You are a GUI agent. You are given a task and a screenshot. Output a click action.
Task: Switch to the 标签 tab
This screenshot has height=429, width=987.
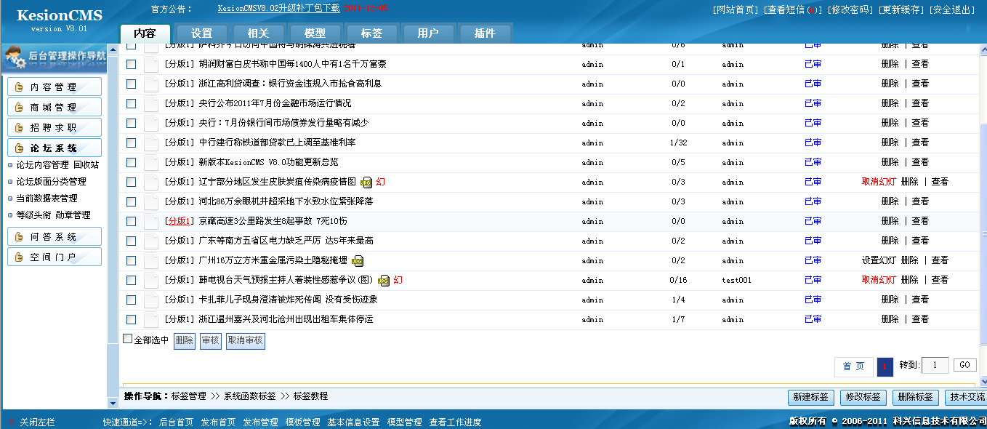372,33
